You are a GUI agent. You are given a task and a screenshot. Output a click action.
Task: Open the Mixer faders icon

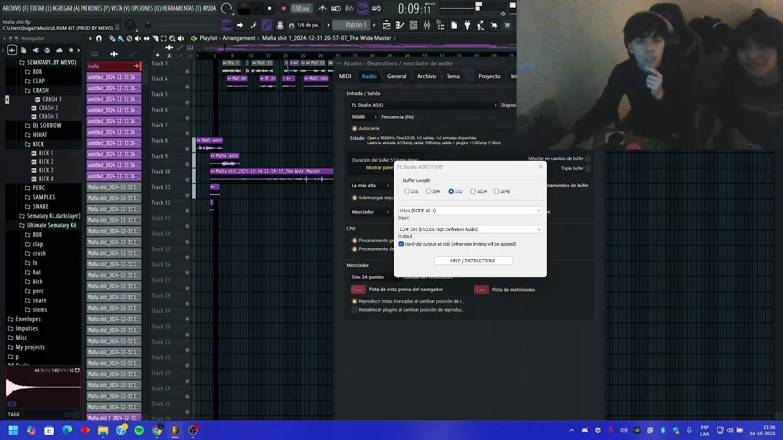pos(427,25)
